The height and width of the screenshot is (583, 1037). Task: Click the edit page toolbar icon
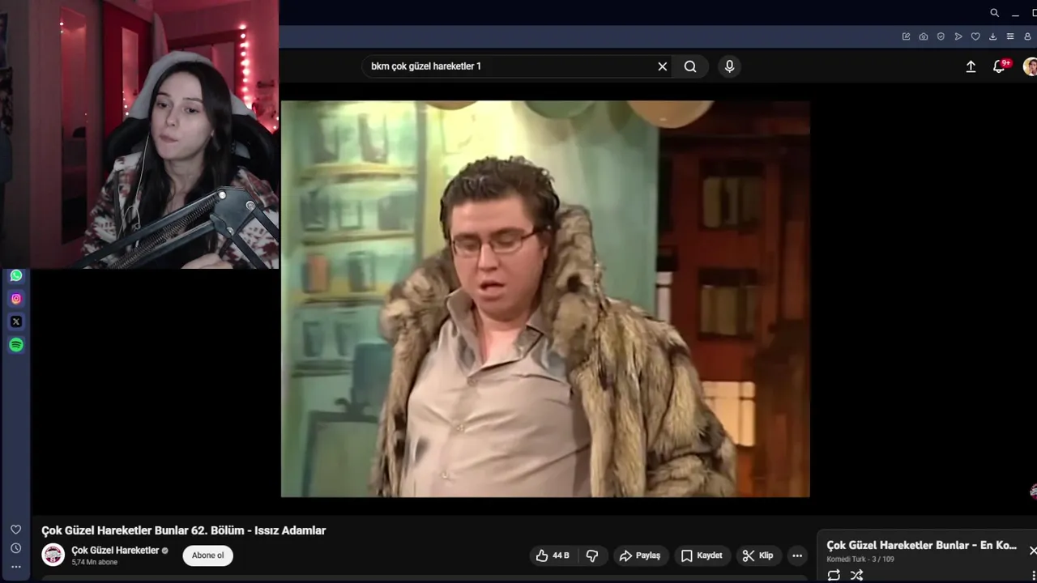click(x=906, y=36)
